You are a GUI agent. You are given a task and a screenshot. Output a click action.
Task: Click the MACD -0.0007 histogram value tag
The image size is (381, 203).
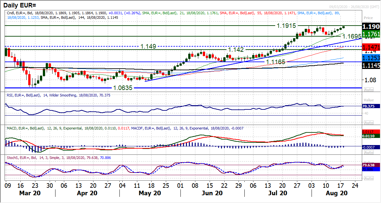371,147
